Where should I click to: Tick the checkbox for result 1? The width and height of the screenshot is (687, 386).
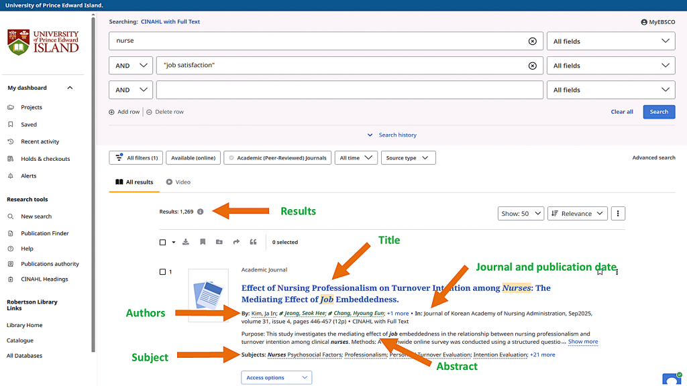(x=162, y=272)
